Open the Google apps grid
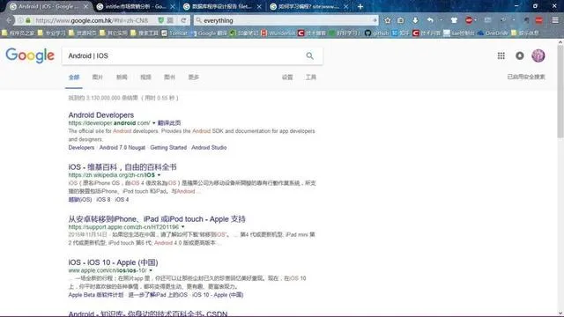 501,55
